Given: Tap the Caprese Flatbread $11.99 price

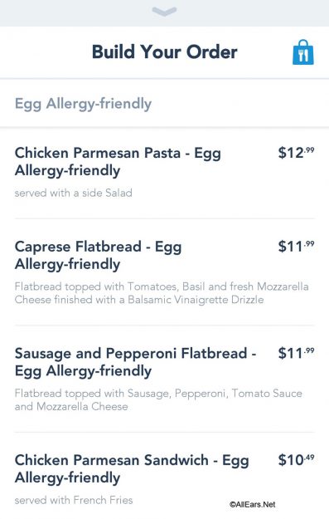Looking at the screenshot, I should [x=296, y=247].
